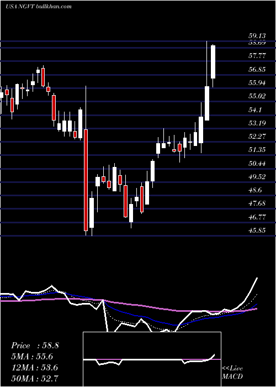Click the <<Live MACD label
Screen dimensions: 276x387
coord(232,373)
